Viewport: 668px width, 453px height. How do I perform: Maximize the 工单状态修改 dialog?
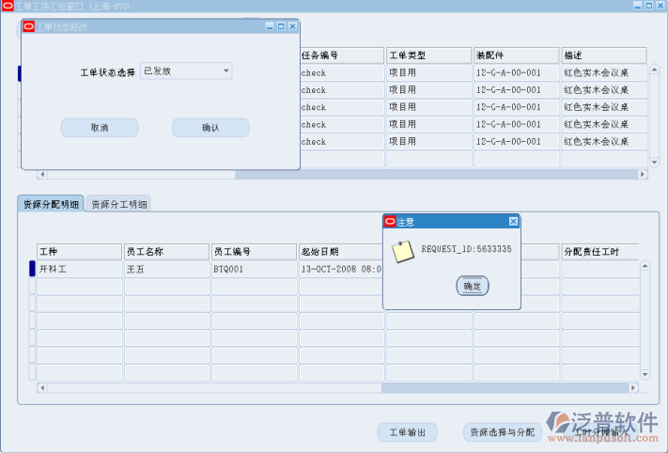pyautogui.click(x=281, y=26)
